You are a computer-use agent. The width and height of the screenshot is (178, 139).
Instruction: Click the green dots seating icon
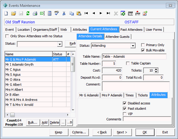[123, 13]
